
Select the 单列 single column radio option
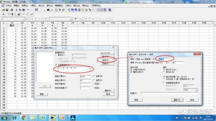pos(56,55)
